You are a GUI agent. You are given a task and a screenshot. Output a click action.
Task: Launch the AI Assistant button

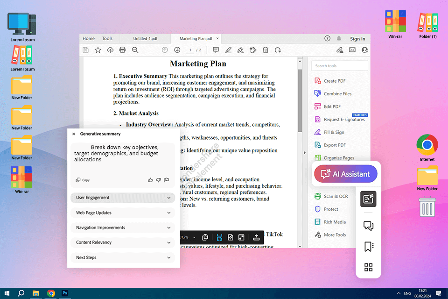point(346,174)
